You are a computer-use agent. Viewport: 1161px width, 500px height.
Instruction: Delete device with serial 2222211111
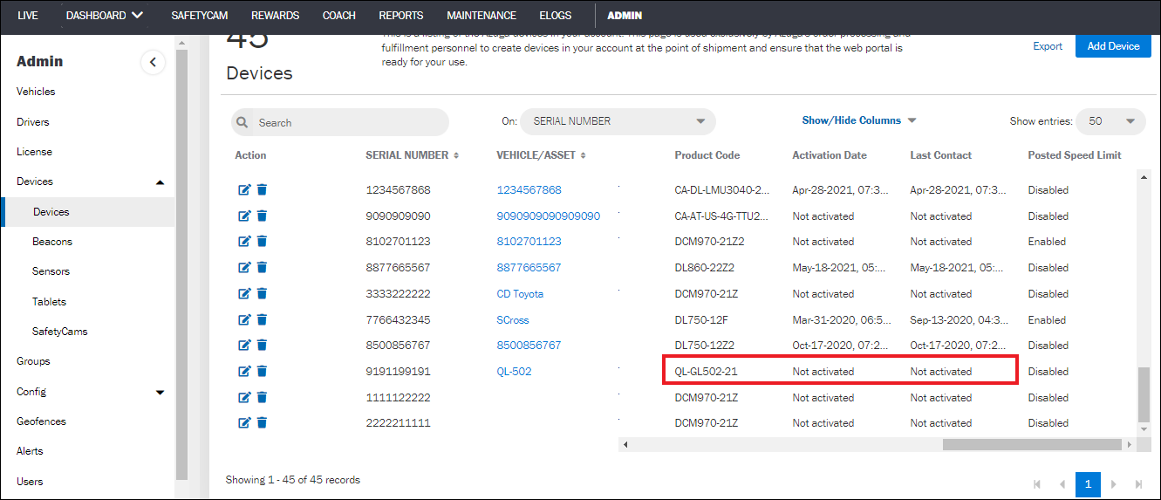click(x=262, y=422)
